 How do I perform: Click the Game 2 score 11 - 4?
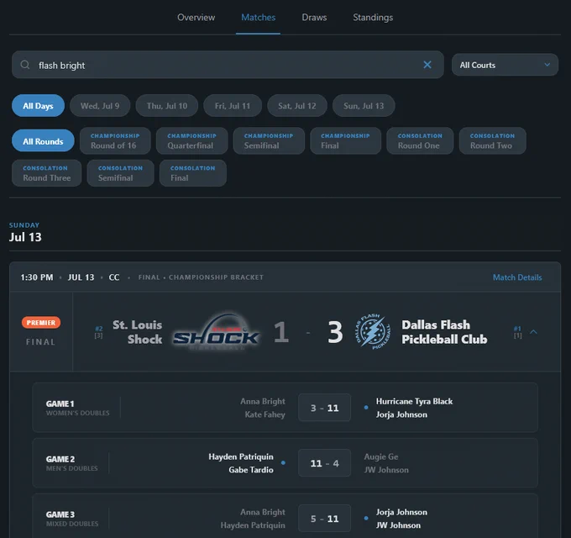324,463
